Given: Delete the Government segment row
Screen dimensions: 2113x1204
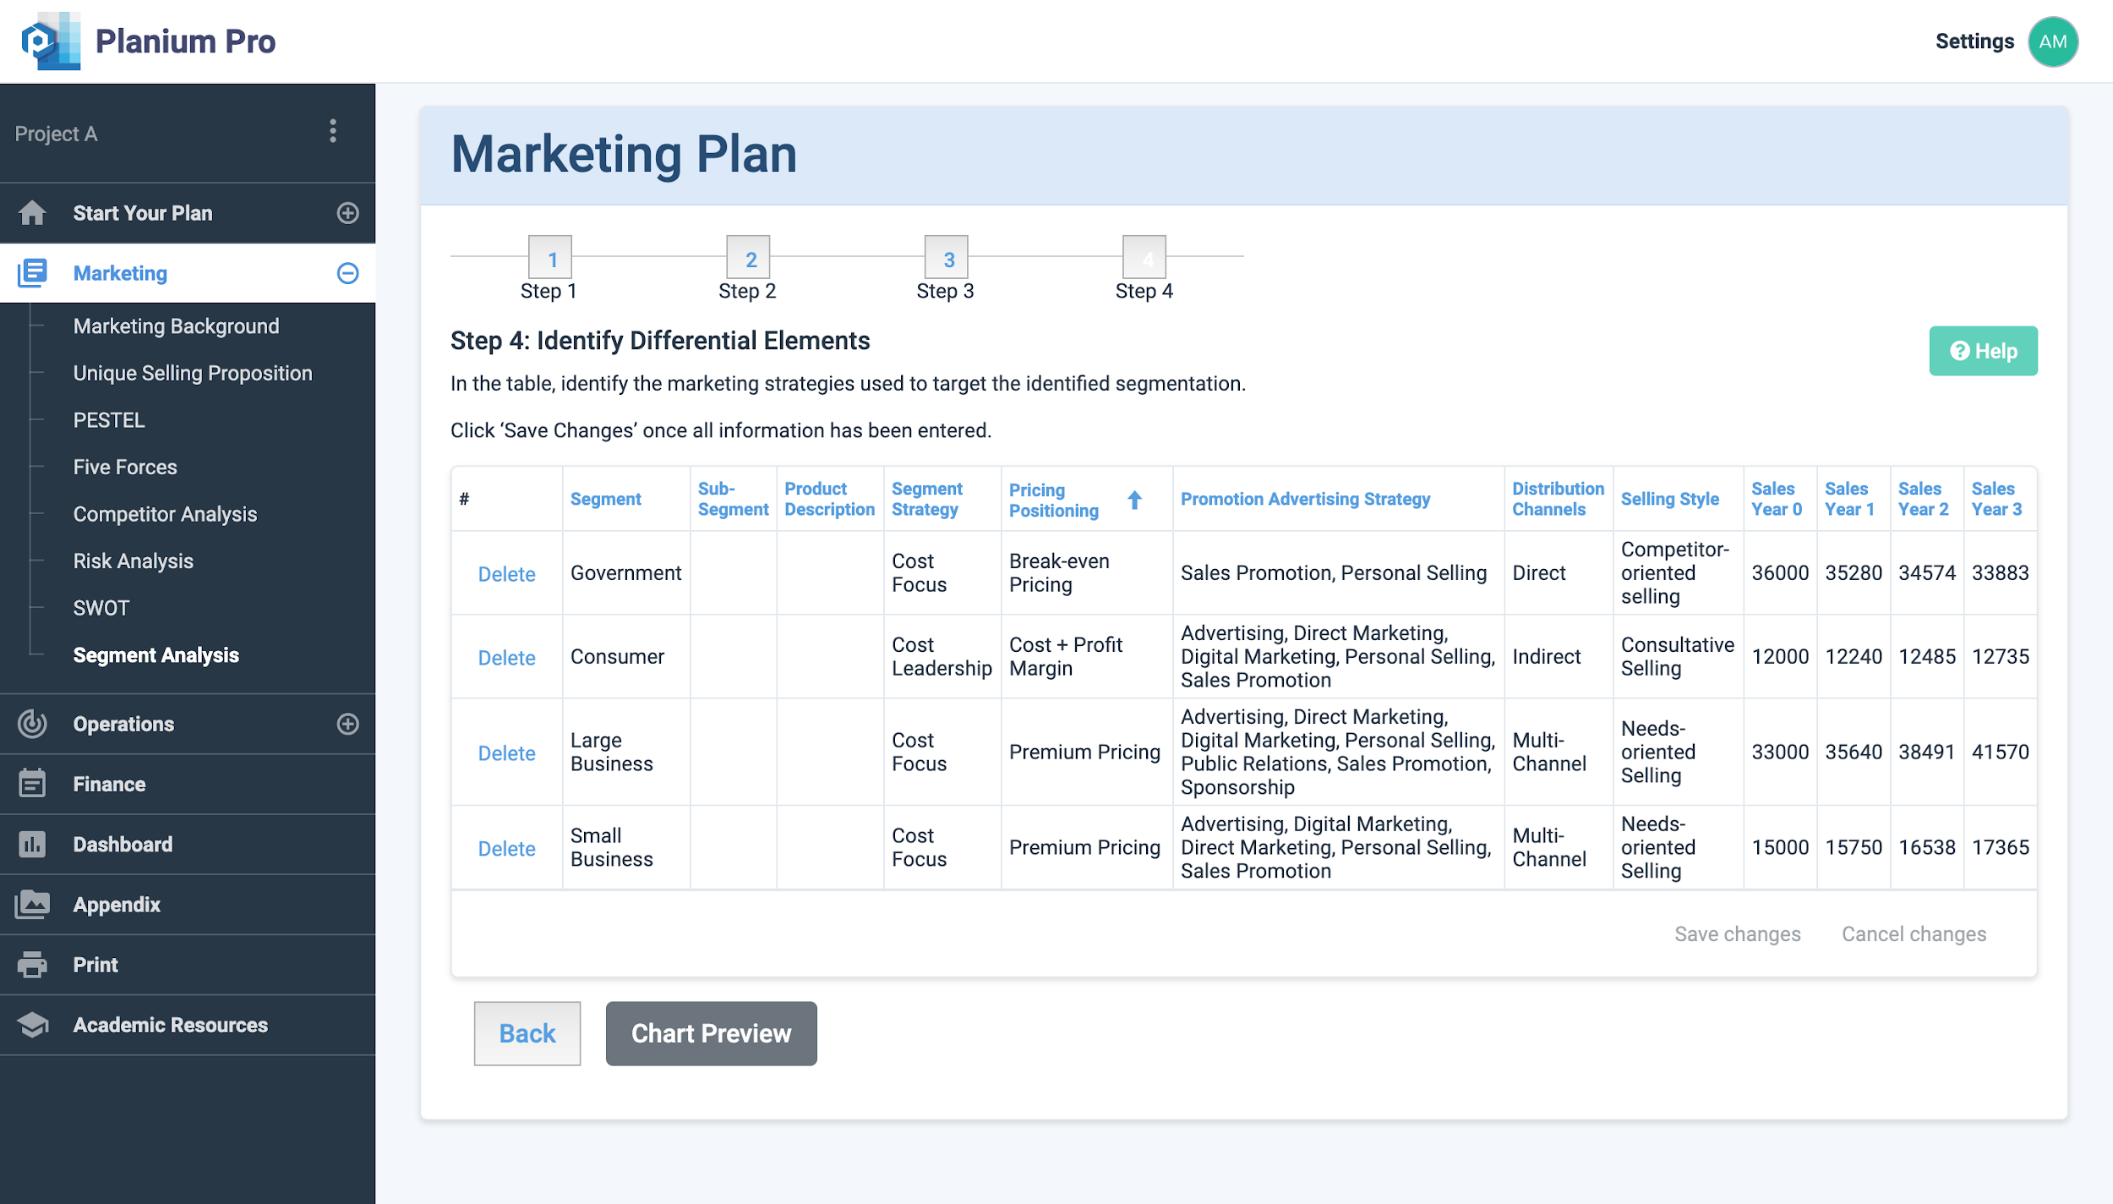Looking at the screenshot, I should click(506, 574).
